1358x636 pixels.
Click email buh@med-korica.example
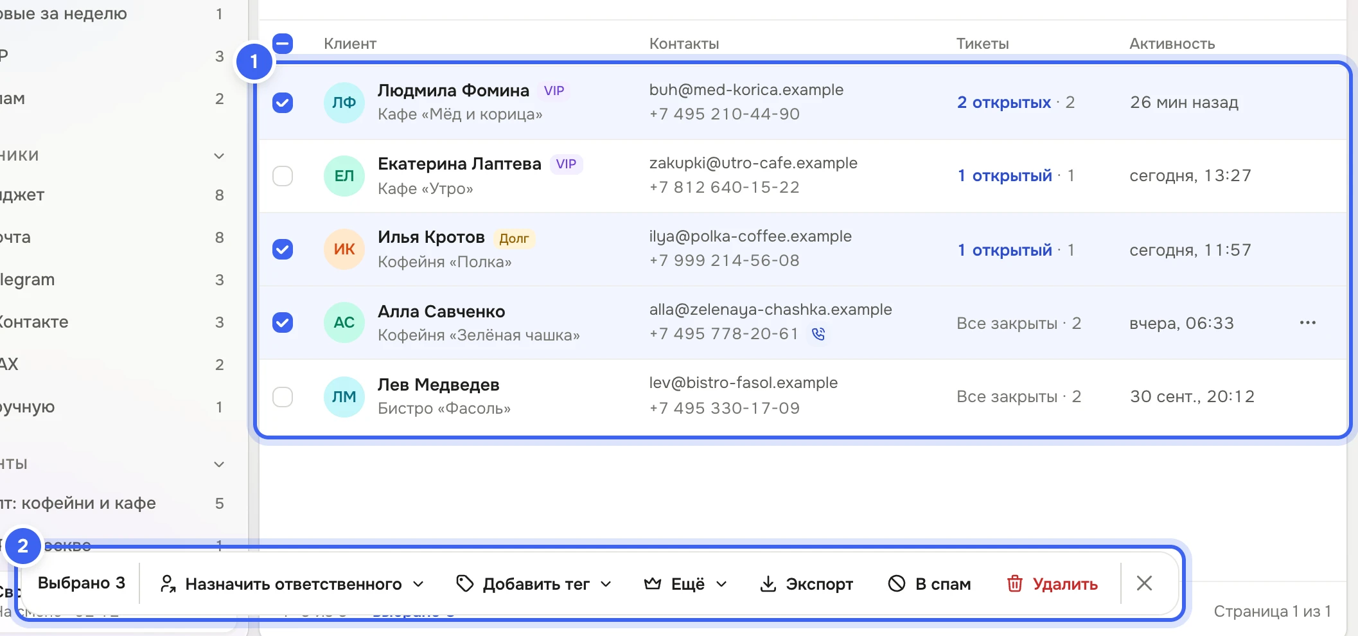tap(746, 90)
